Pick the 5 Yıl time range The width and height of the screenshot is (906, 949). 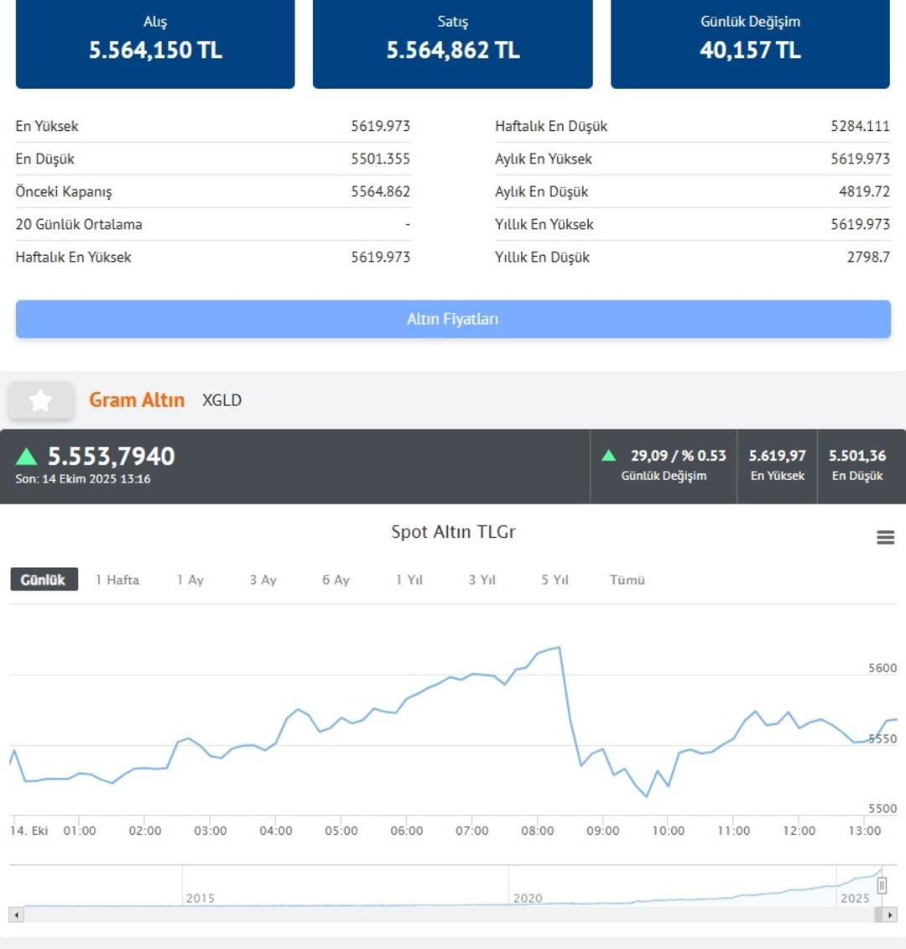click(555, 580)
